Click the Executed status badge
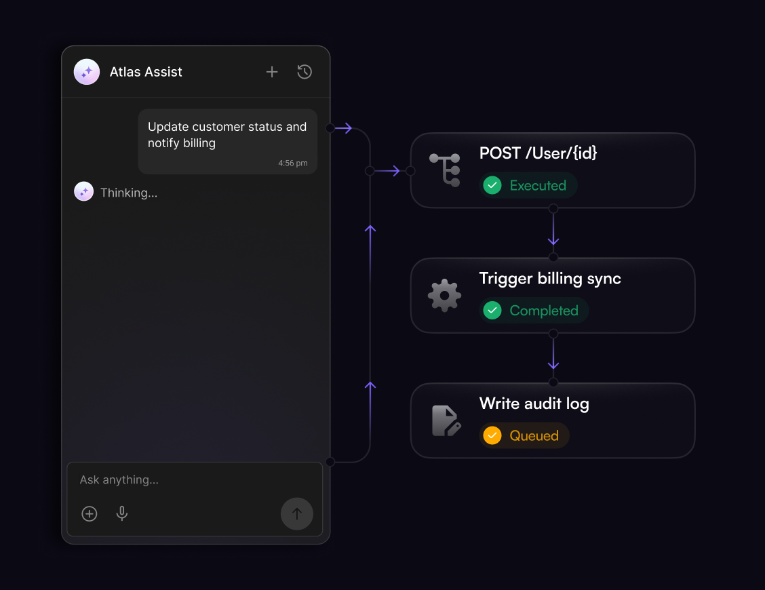 tap(528, 185)
